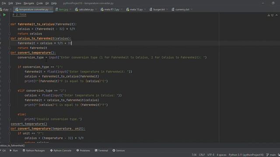
Task: Close the burger.txt tab
Action: coord(167,10)
